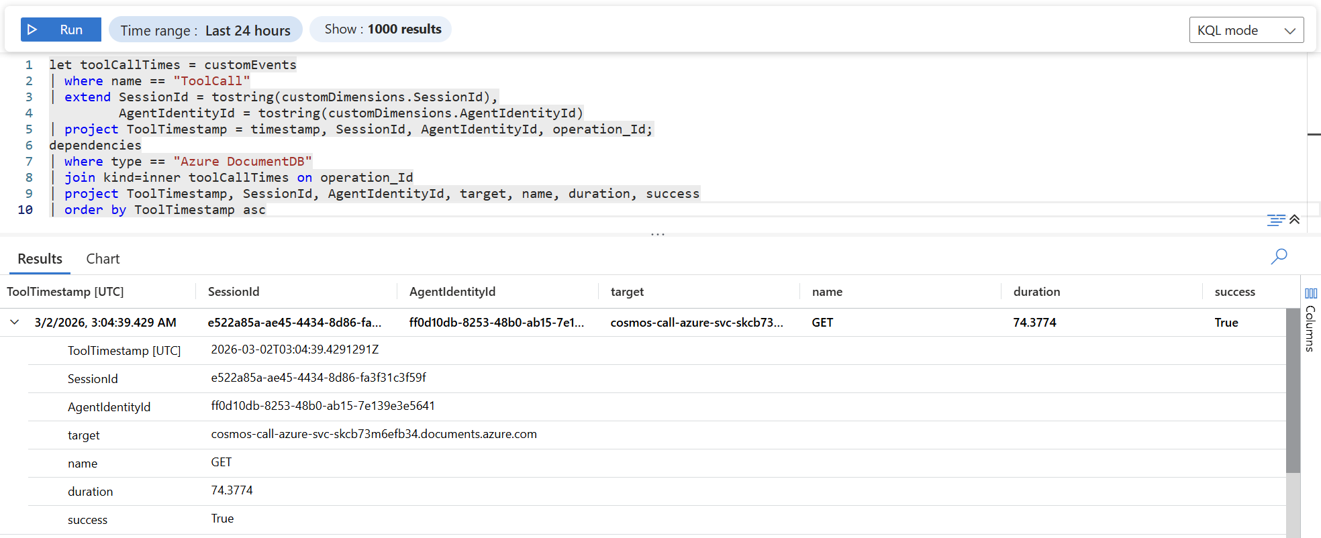Image resolution: width=1321 pixels, height=538 pixels.
Task: Switch to the Results tab
Action: tap(40, 259)
